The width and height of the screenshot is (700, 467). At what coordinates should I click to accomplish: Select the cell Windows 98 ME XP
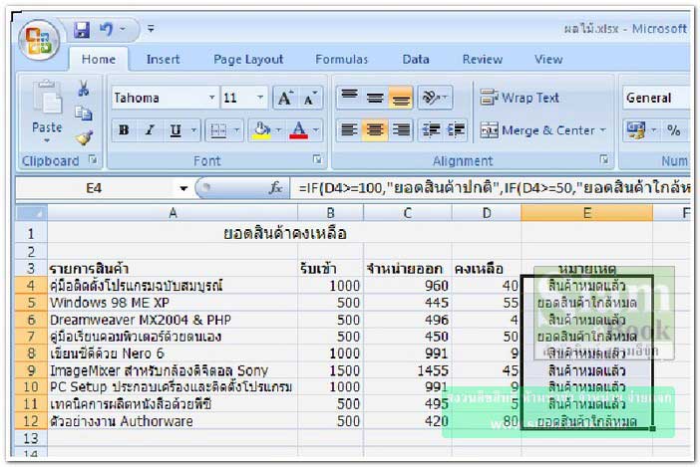point(173,303)
